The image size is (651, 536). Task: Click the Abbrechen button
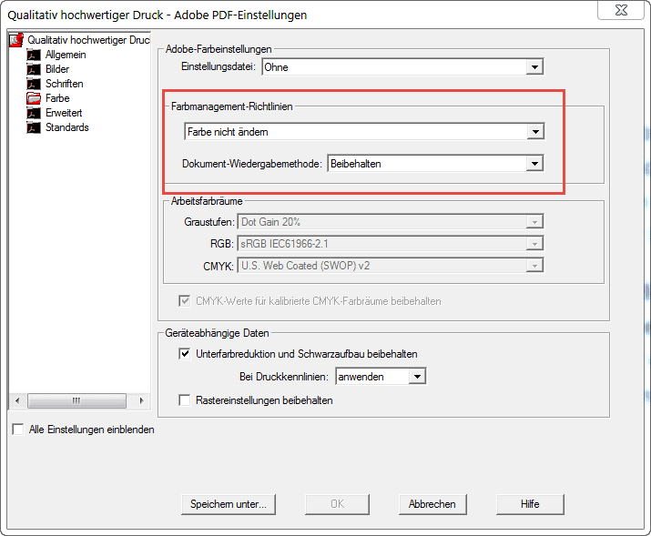[x=432, y=504]
